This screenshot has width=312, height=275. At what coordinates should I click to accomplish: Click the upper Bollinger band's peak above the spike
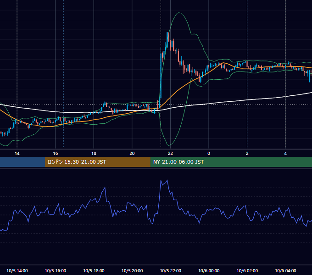179,13
